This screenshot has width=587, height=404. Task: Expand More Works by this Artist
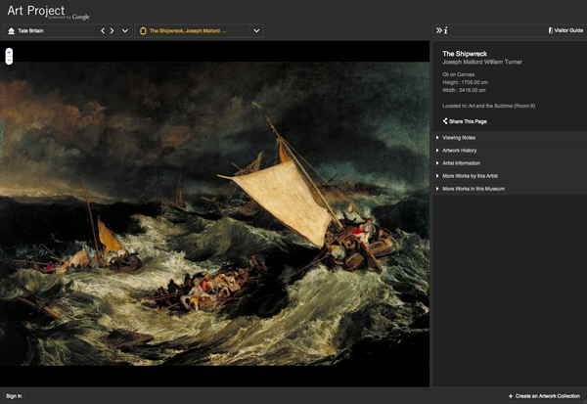[510, 176]
